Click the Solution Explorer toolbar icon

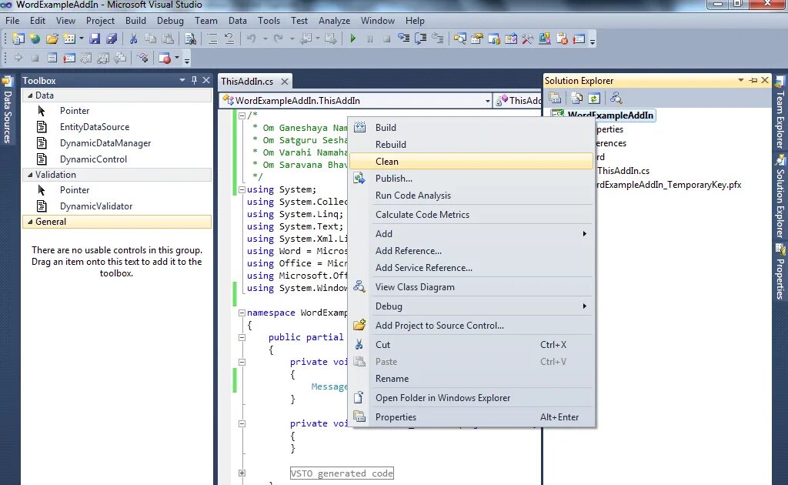click(x=459, y=38)
